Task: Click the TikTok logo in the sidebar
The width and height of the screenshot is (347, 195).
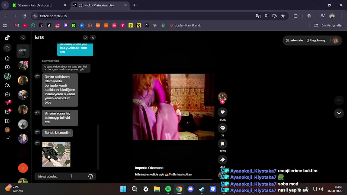Action: tap(7, 38)
